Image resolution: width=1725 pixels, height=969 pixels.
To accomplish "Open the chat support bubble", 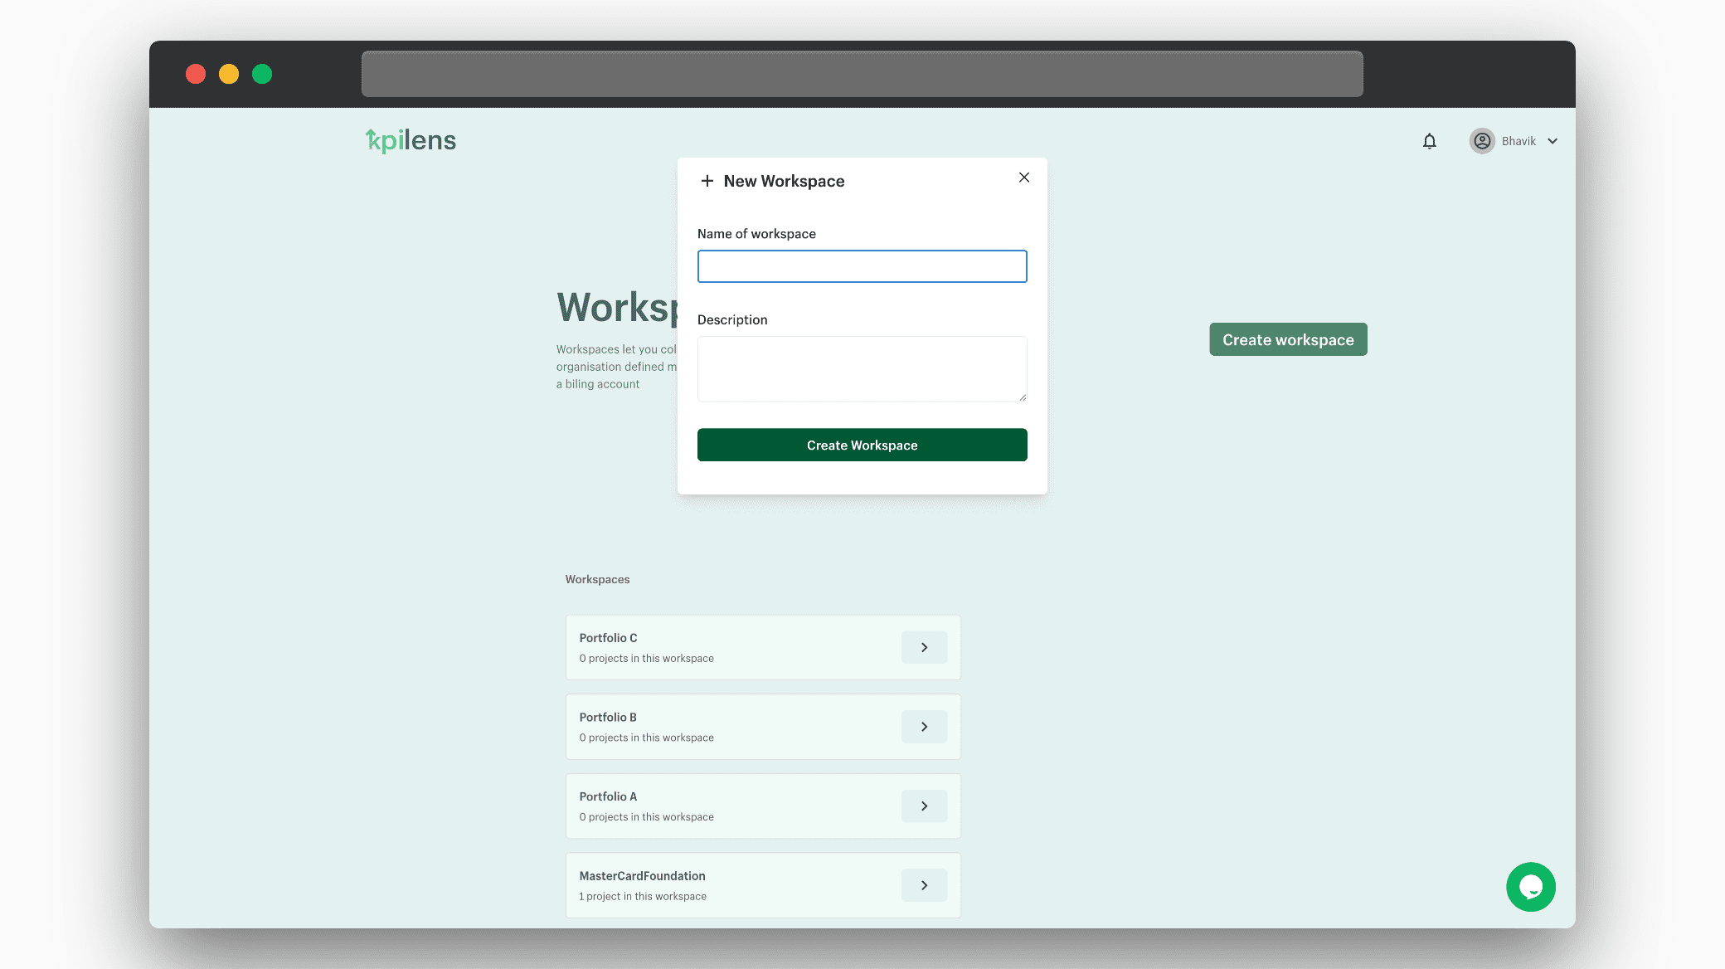I will (1530, 887).
